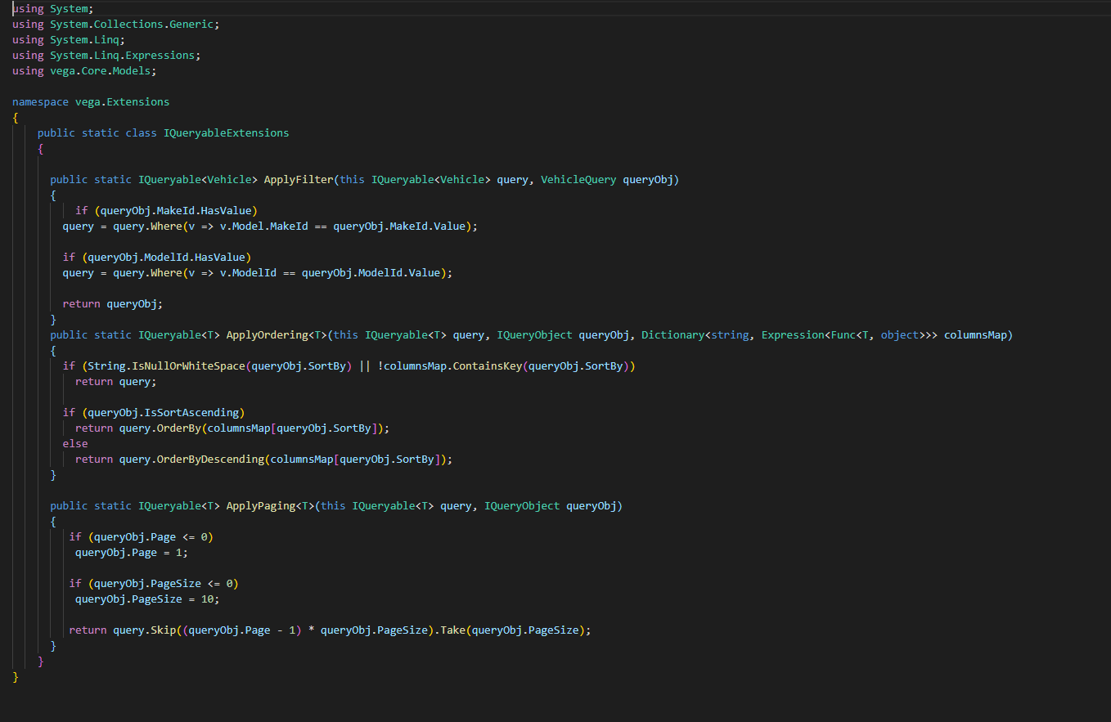This screenshot has height=722, width=1111.
Task: Click 'v.Model.MakeId' in the Where clause
Action: [x=264, y=226]
